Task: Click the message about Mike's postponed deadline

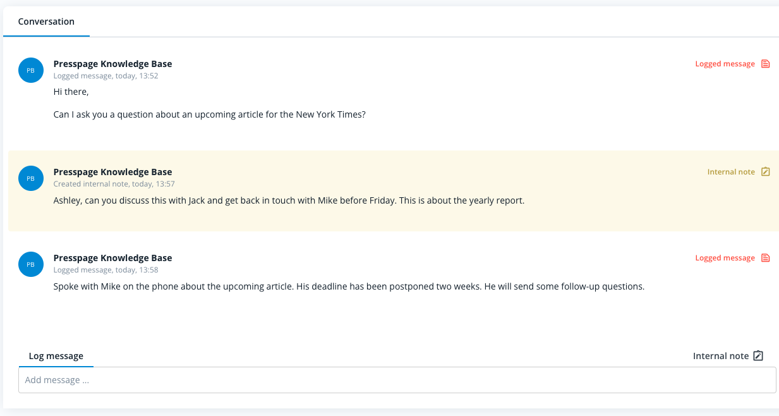Action: (x=348, y=286)
